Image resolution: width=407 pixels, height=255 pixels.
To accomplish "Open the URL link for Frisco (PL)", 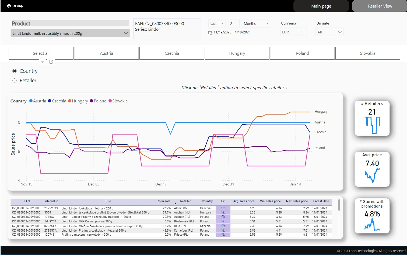I will point(223,235).
